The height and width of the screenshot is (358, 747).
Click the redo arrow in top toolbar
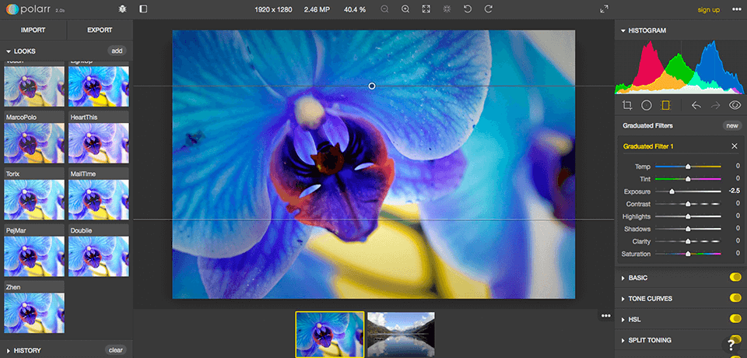488,9
